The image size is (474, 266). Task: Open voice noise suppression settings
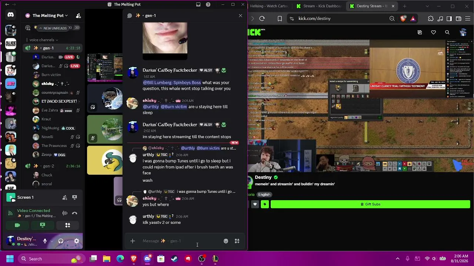pyautogui.click(x=65, y=213)
